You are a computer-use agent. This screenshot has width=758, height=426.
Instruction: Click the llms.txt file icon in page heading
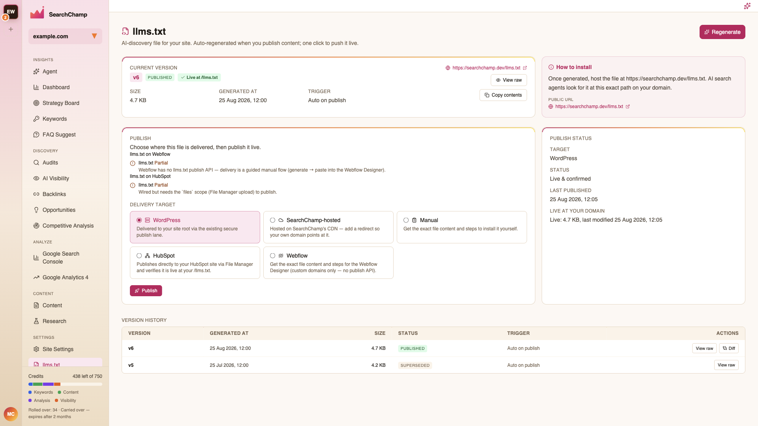pos(126,32)
